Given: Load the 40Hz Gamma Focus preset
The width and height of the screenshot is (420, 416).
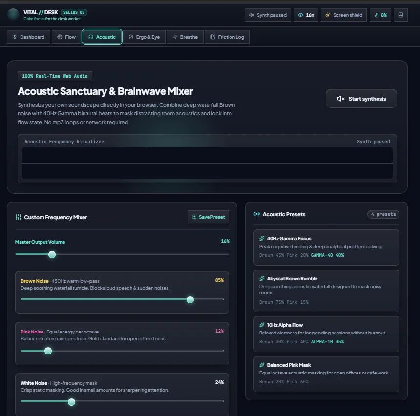Looking at the screenshot, I should point(326,248).
